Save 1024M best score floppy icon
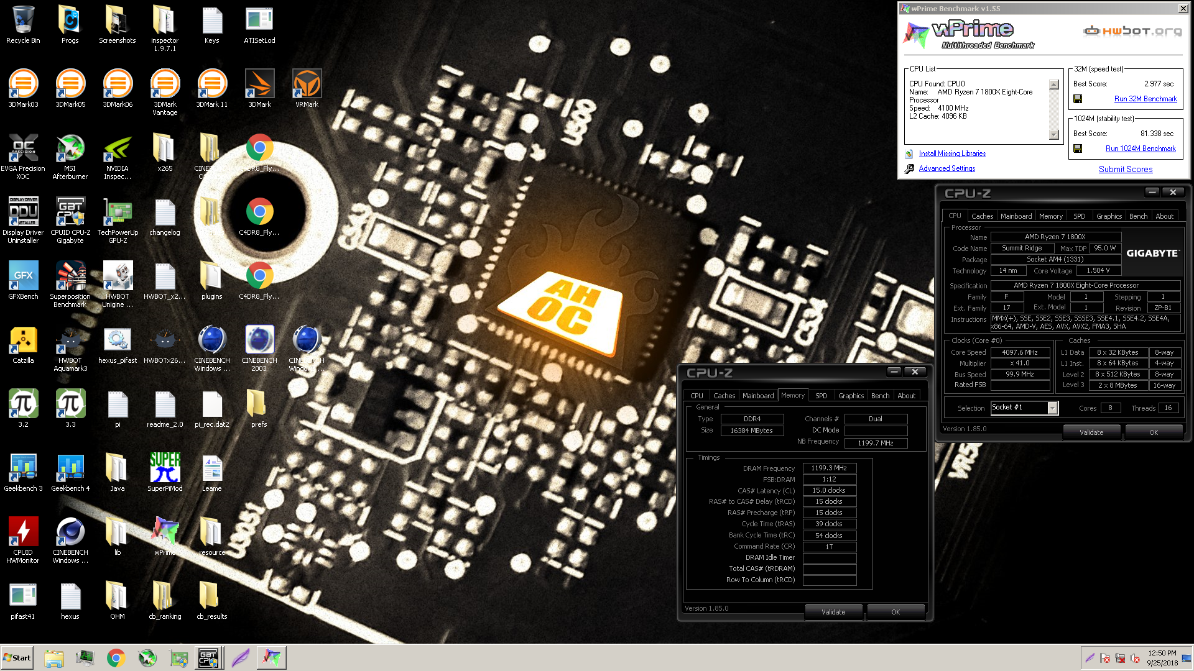 1078,148
